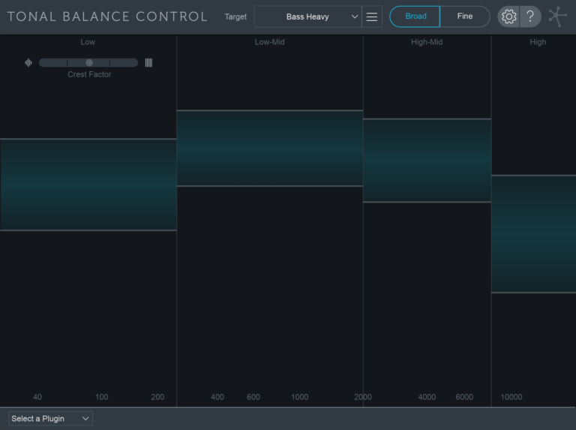This screenshot has width=576, height=430.
Task: Click the iZotope star logo icon
Action: click(x=557, y=17)
